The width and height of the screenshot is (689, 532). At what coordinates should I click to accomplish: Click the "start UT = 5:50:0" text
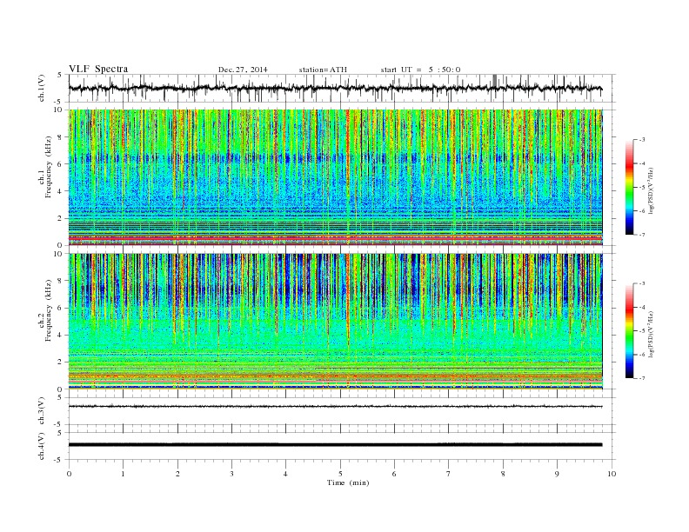pos(420,70)
